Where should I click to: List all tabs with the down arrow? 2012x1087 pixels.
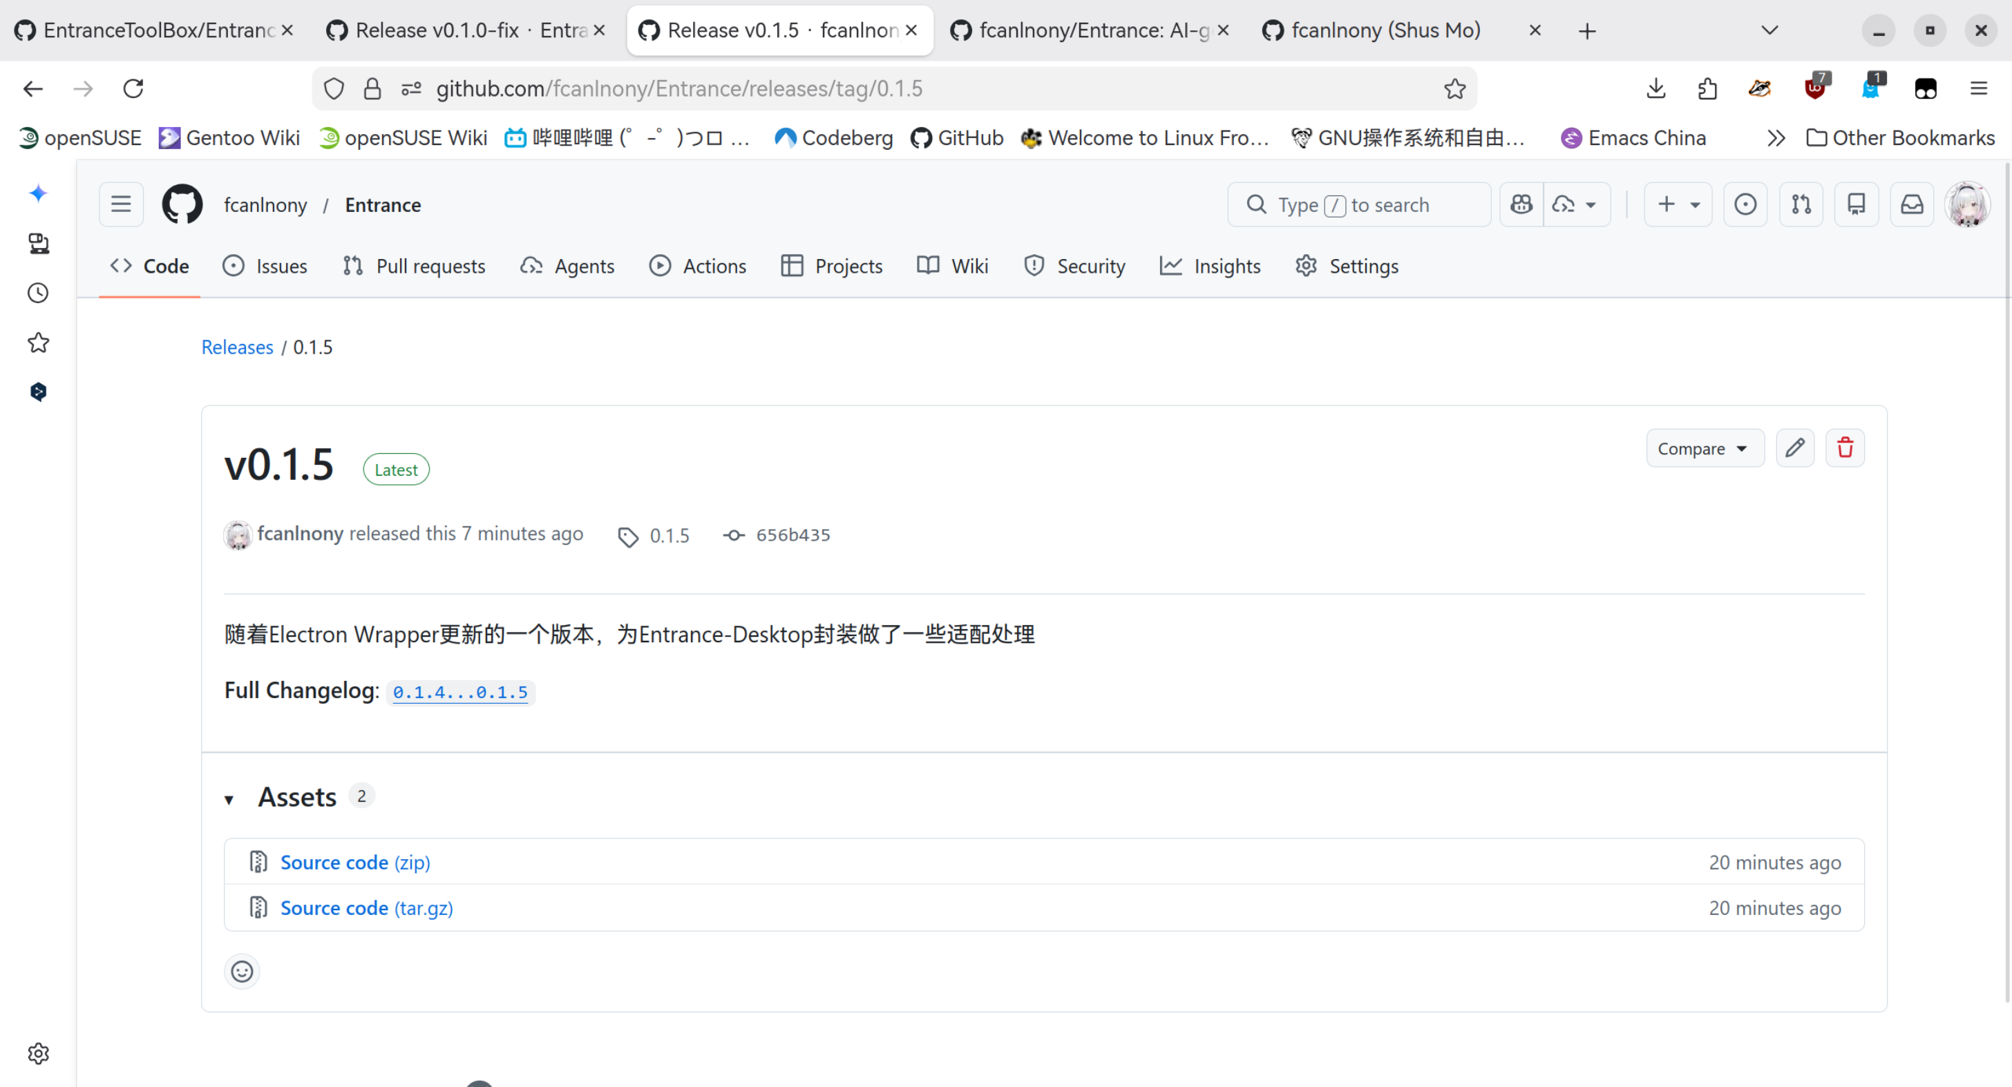(1770, 30)
